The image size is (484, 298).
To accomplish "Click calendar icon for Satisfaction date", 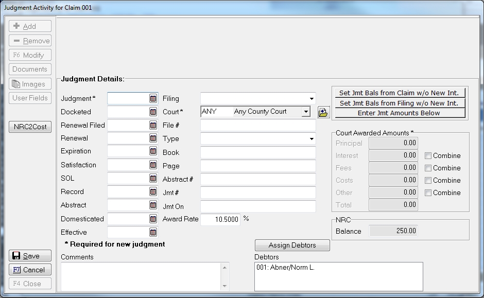I will [x=153, y=165].
